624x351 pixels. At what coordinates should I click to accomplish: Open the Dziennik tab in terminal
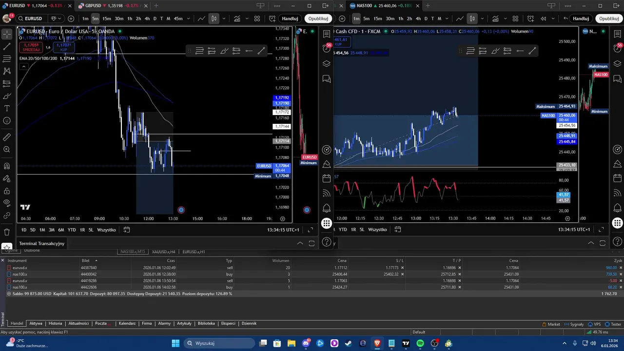point(249,323)
